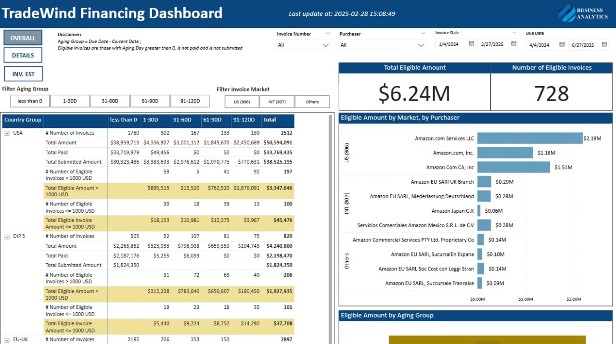This screenshot has width=616, height=344.
Task: Click the Eligible Amount by Aging Group title
Action: [x=387, y=316]
